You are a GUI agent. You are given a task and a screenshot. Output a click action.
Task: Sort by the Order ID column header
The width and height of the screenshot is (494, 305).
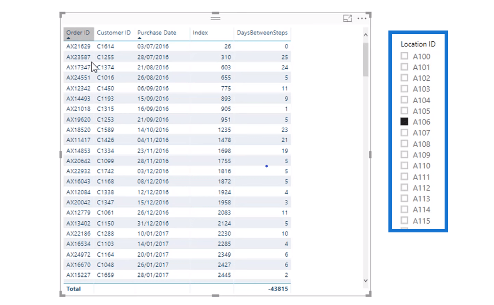78,33
